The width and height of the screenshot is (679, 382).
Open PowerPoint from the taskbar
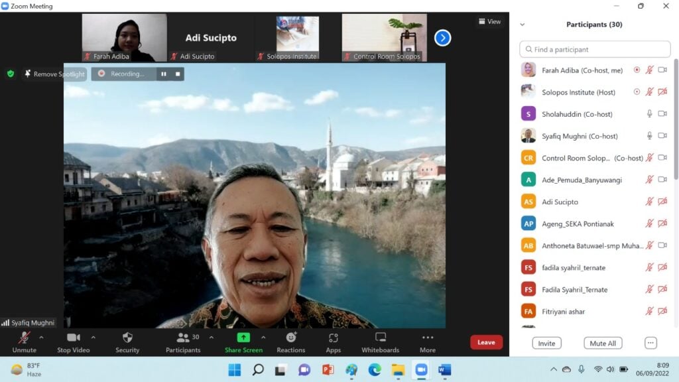point(328,370)
